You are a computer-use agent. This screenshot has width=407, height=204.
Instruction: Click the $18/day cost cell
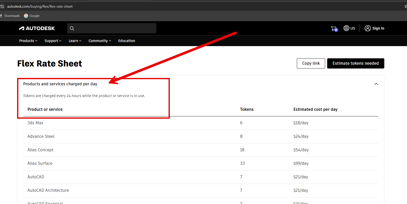[301, 123]
